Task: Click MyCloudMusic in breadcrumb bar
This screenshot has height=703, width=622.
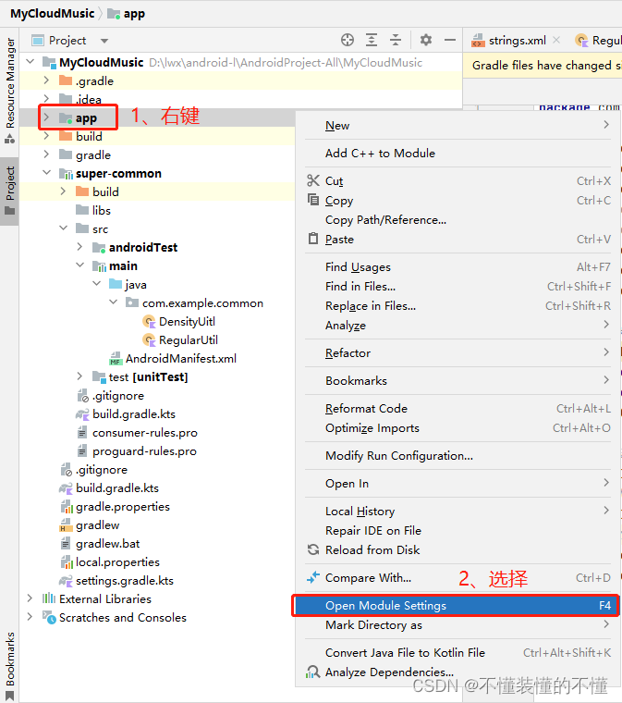Action: [x=53, y=14]
